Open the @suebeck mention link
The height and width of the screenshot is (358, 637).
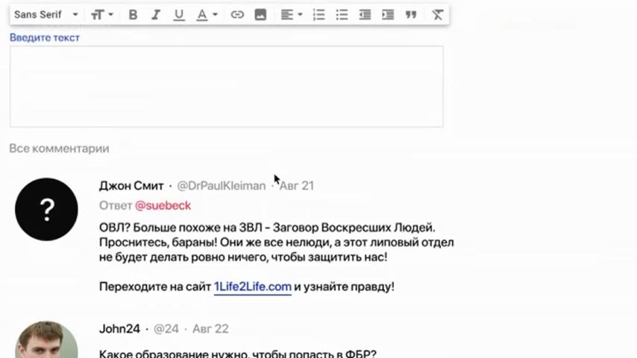[163, 206]
